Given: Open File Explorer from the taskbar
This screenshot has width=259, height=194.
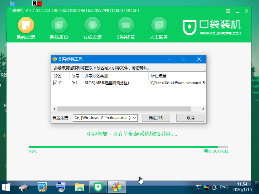Looking at the screenshot, I should coord(80,187).
